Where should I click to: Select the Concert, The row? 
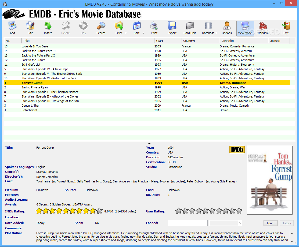pyautogui.click(x=147, y=106)
